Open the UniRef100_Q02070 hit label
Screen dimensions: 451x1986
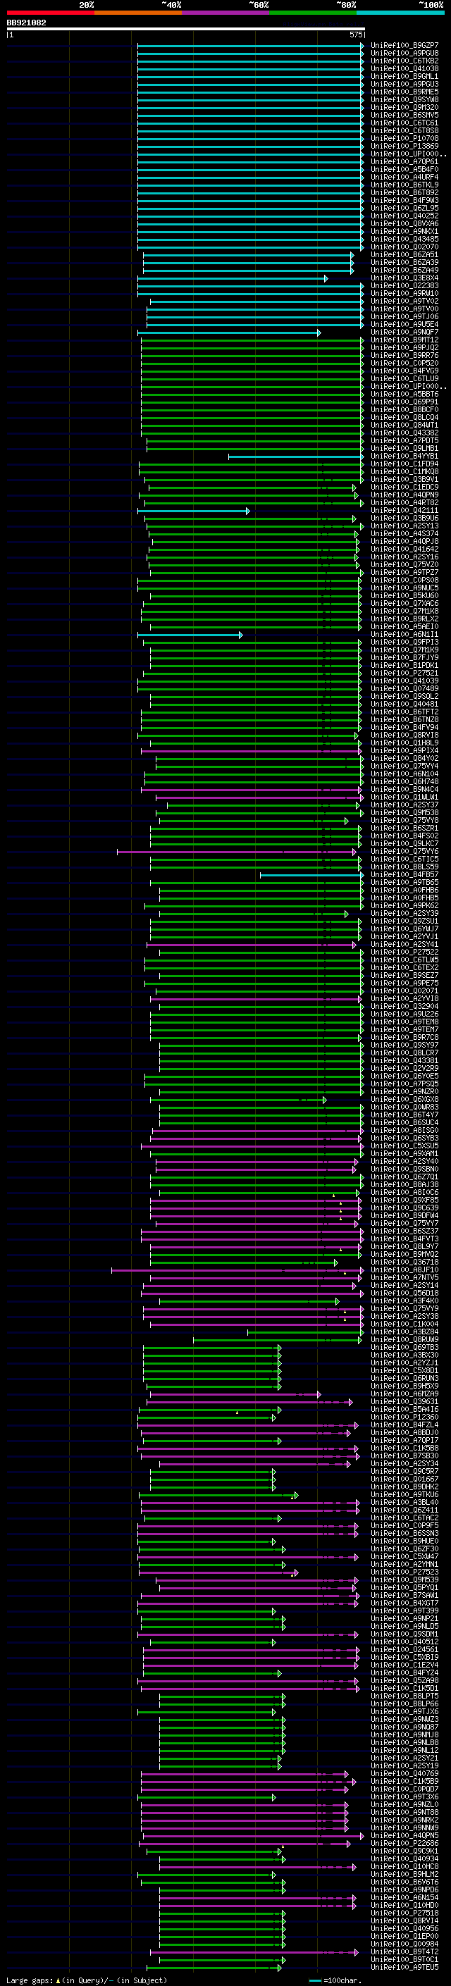pyautogui.click(x=404, y=247)
